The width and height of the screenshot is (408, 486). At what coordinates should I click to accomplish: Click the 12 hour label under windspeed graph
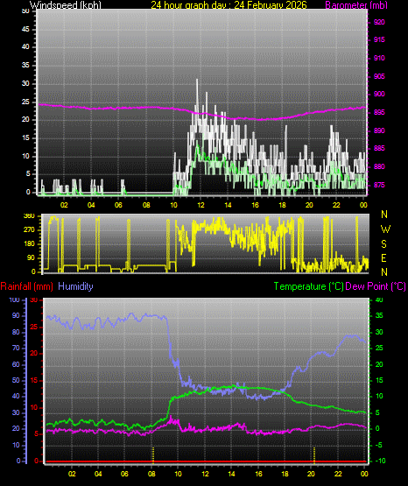(x=200, y=205)
